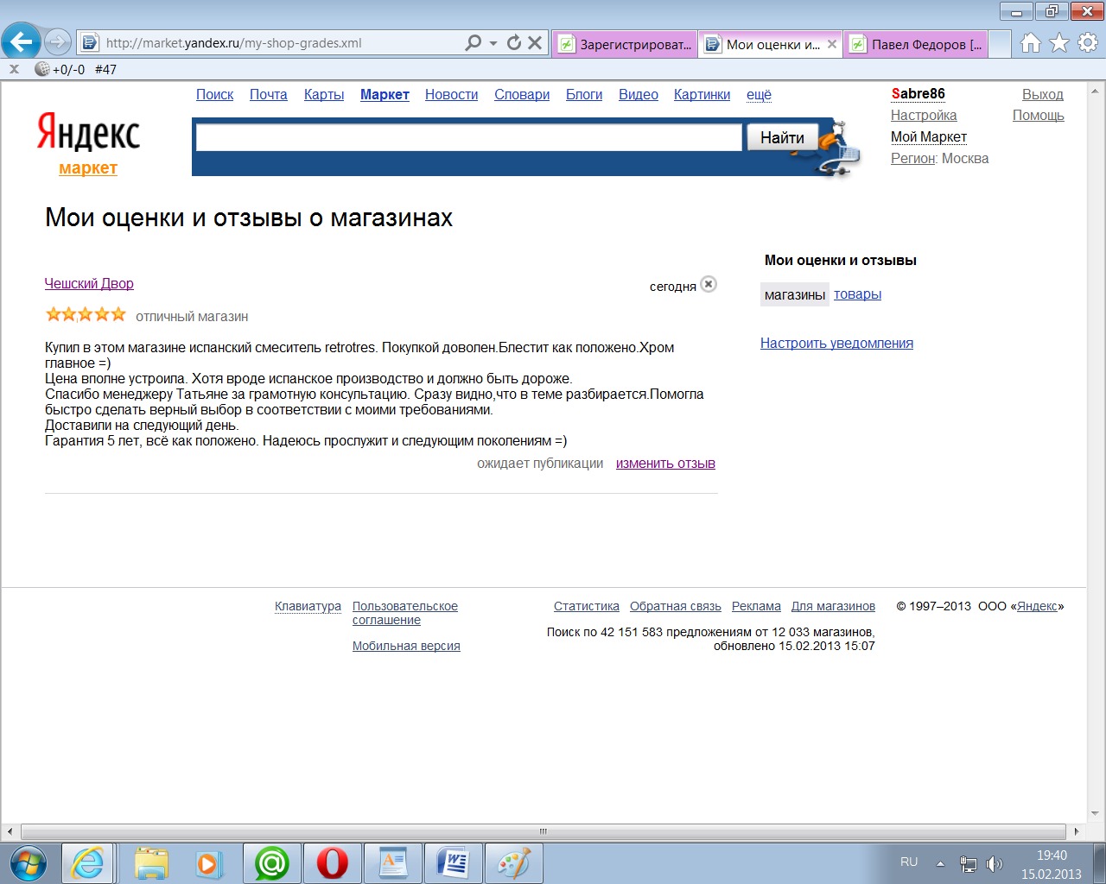Open Windows Explorer folder in taskbar
The image size is (1106, 884).
(x=151, y=863)
